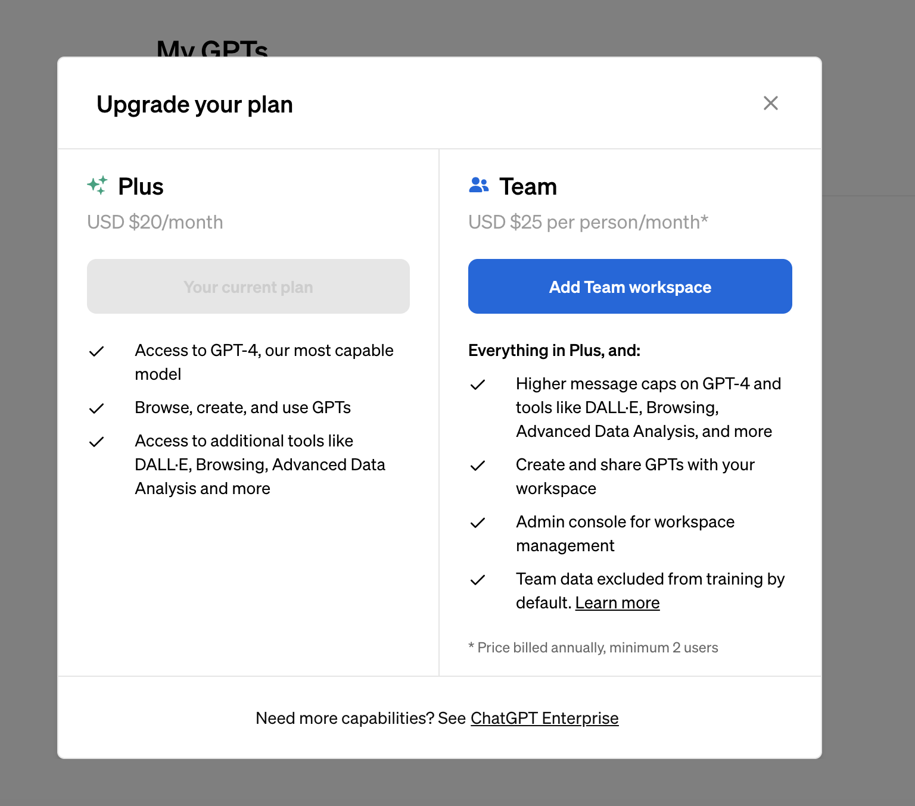Screen dimensions: 915x806
Task: Open the ChatGPT Enterprise link
Action: click(x=544, y=718)
